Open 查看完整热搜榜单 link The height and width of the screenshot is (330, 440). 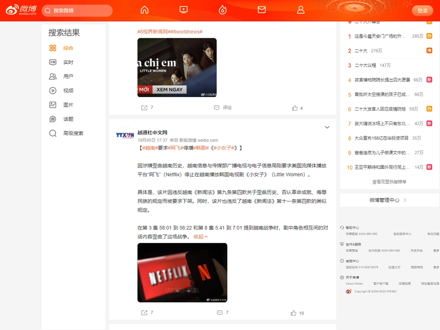pos(389,182)
